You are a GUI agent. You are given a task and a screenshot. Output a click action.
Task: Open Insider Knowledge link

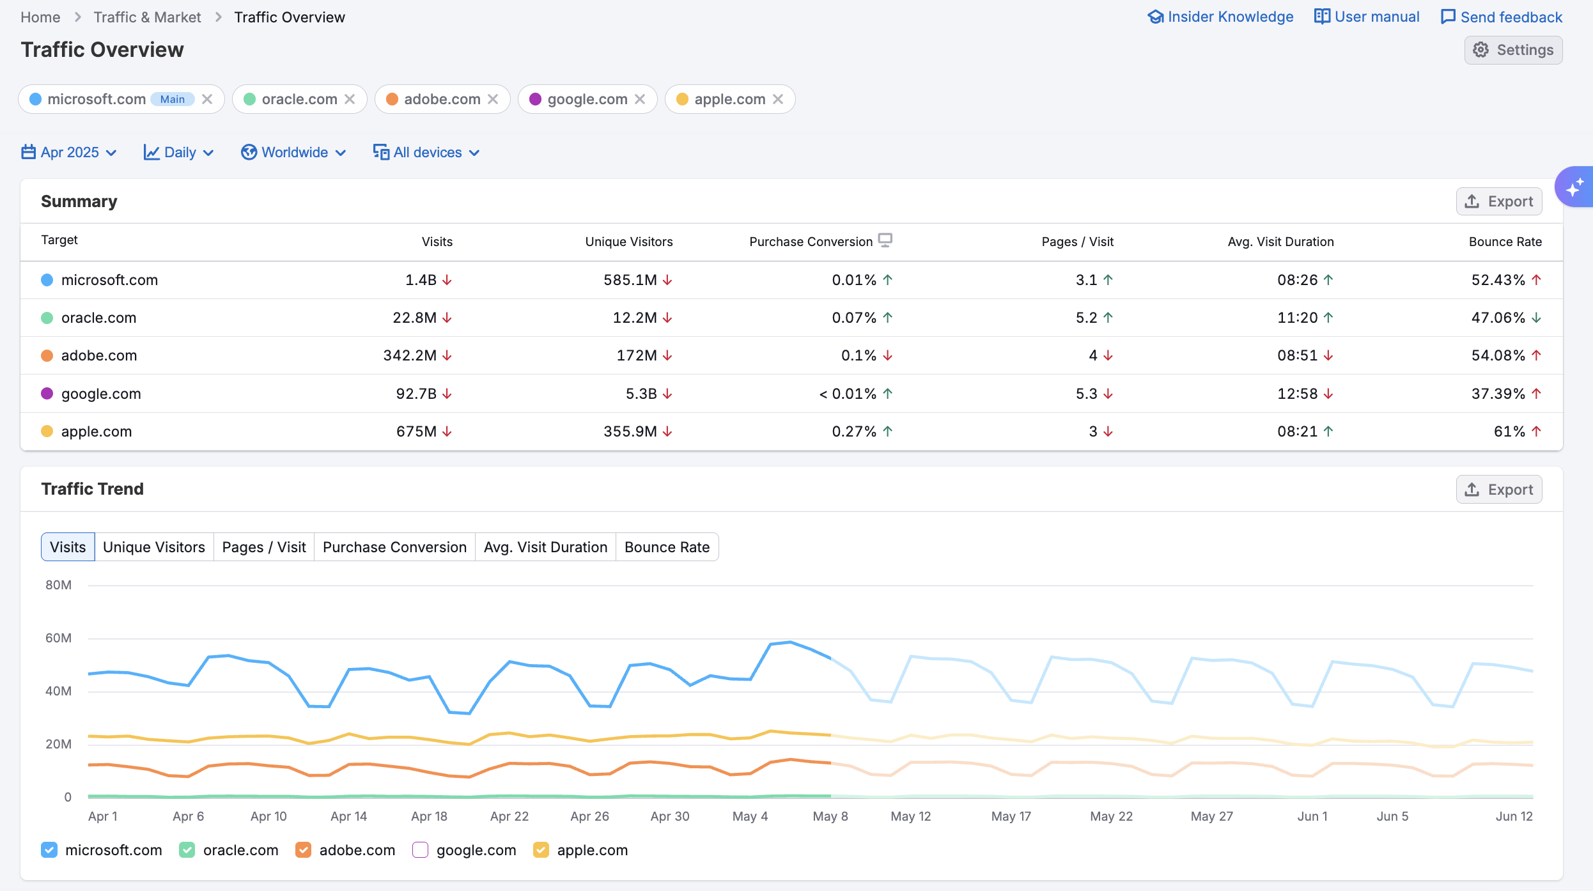1220,17
